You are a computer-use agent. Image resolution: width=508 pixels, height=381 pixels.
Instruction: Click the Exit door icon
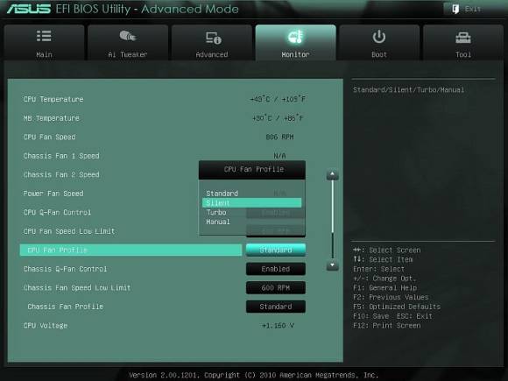pos(455,9)
